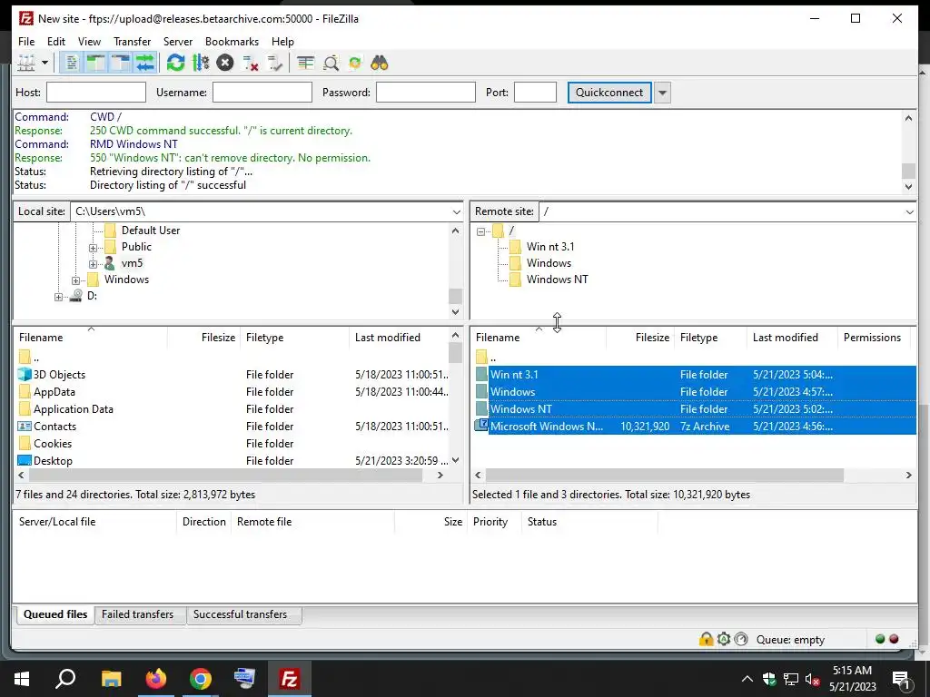Select Windows folder in remote tree

pos(549,263)
